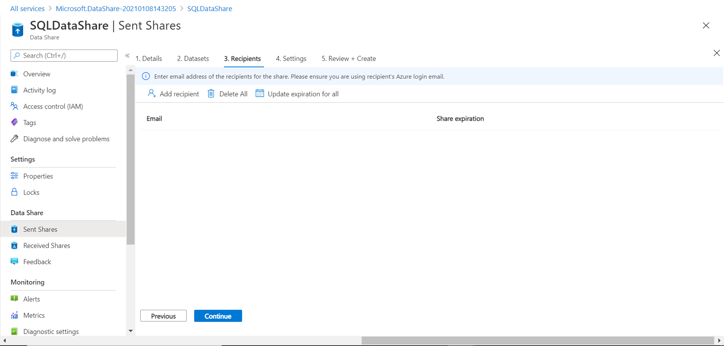Click the Metrics chart icon
The width and height of the screenshot is (724, 346).
click(14, 315)
